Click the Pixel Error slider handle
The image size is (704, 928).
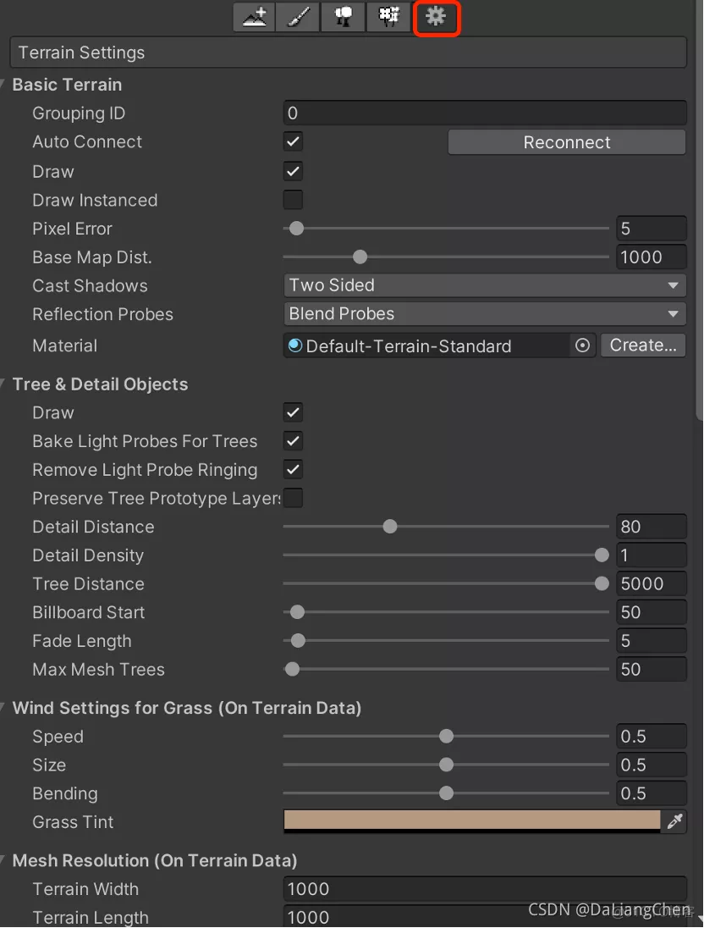pyautogui.click(x=296, y=229)
